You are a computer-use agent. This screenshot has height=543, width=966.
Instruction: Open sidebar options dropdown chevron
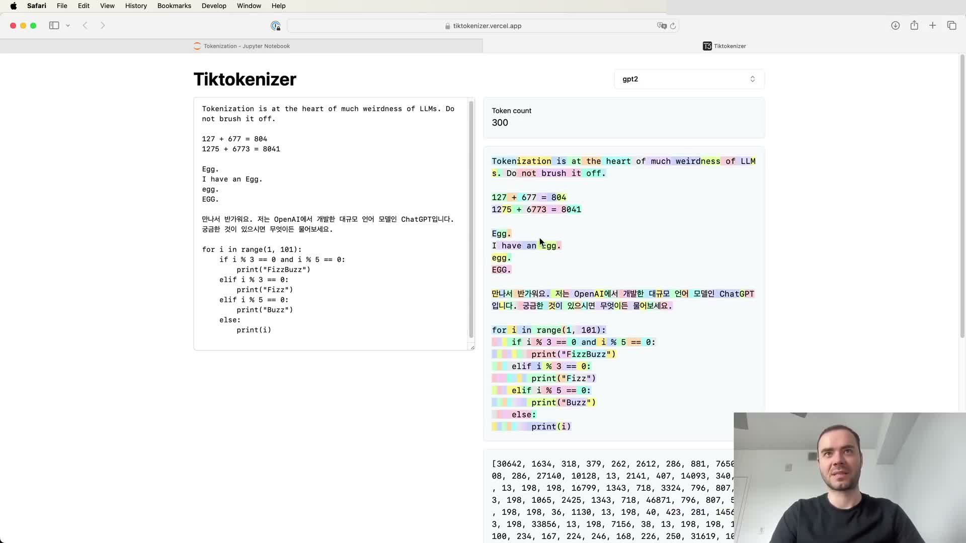pyautogui.click(x=68, y=26)
